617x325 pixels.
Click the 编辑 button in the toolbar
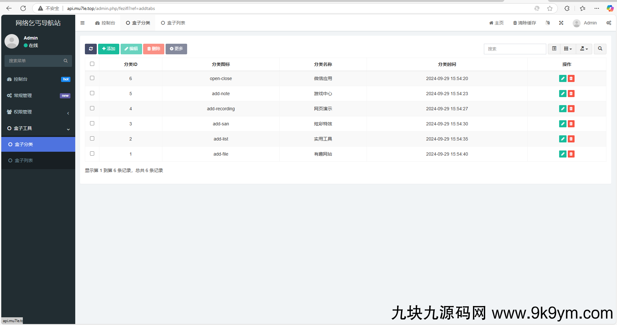[x=131, y=49]
